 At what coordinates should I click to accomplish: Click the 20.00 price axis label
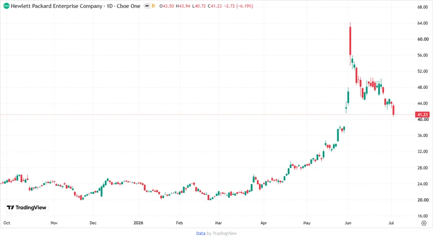pos(423,200)
